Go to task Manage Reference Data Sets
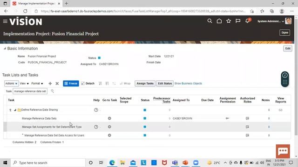 coord(109,118)
